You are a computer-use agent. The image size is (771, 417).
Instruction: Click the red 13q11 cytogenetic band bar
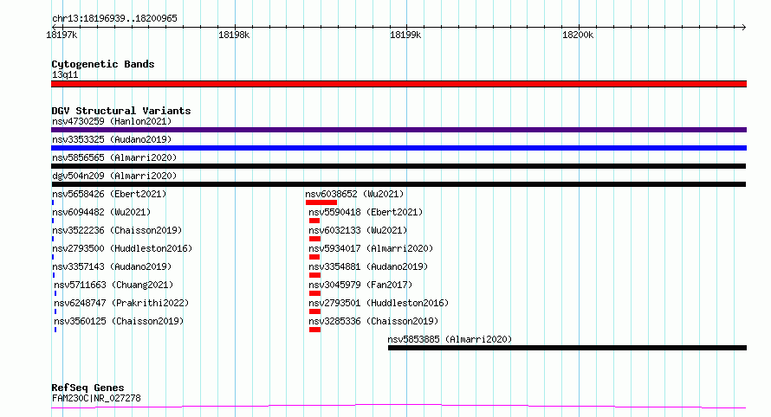coord(398,84)
